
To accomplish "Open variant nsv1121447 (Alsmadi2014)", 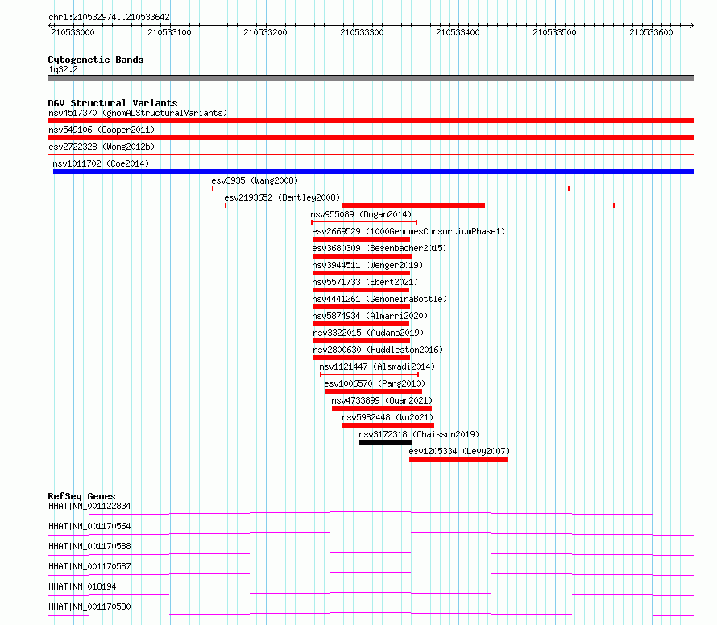I will pyautogui.click(x=377, y=366).
